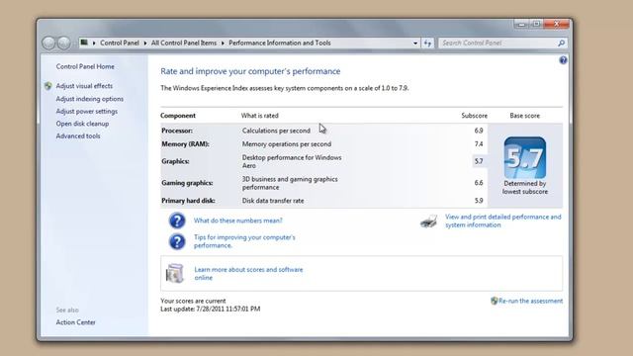This screenshot has height=356, width=633.
Task: Click the Control Panel icon in address bar
Action: click(84, 43)
